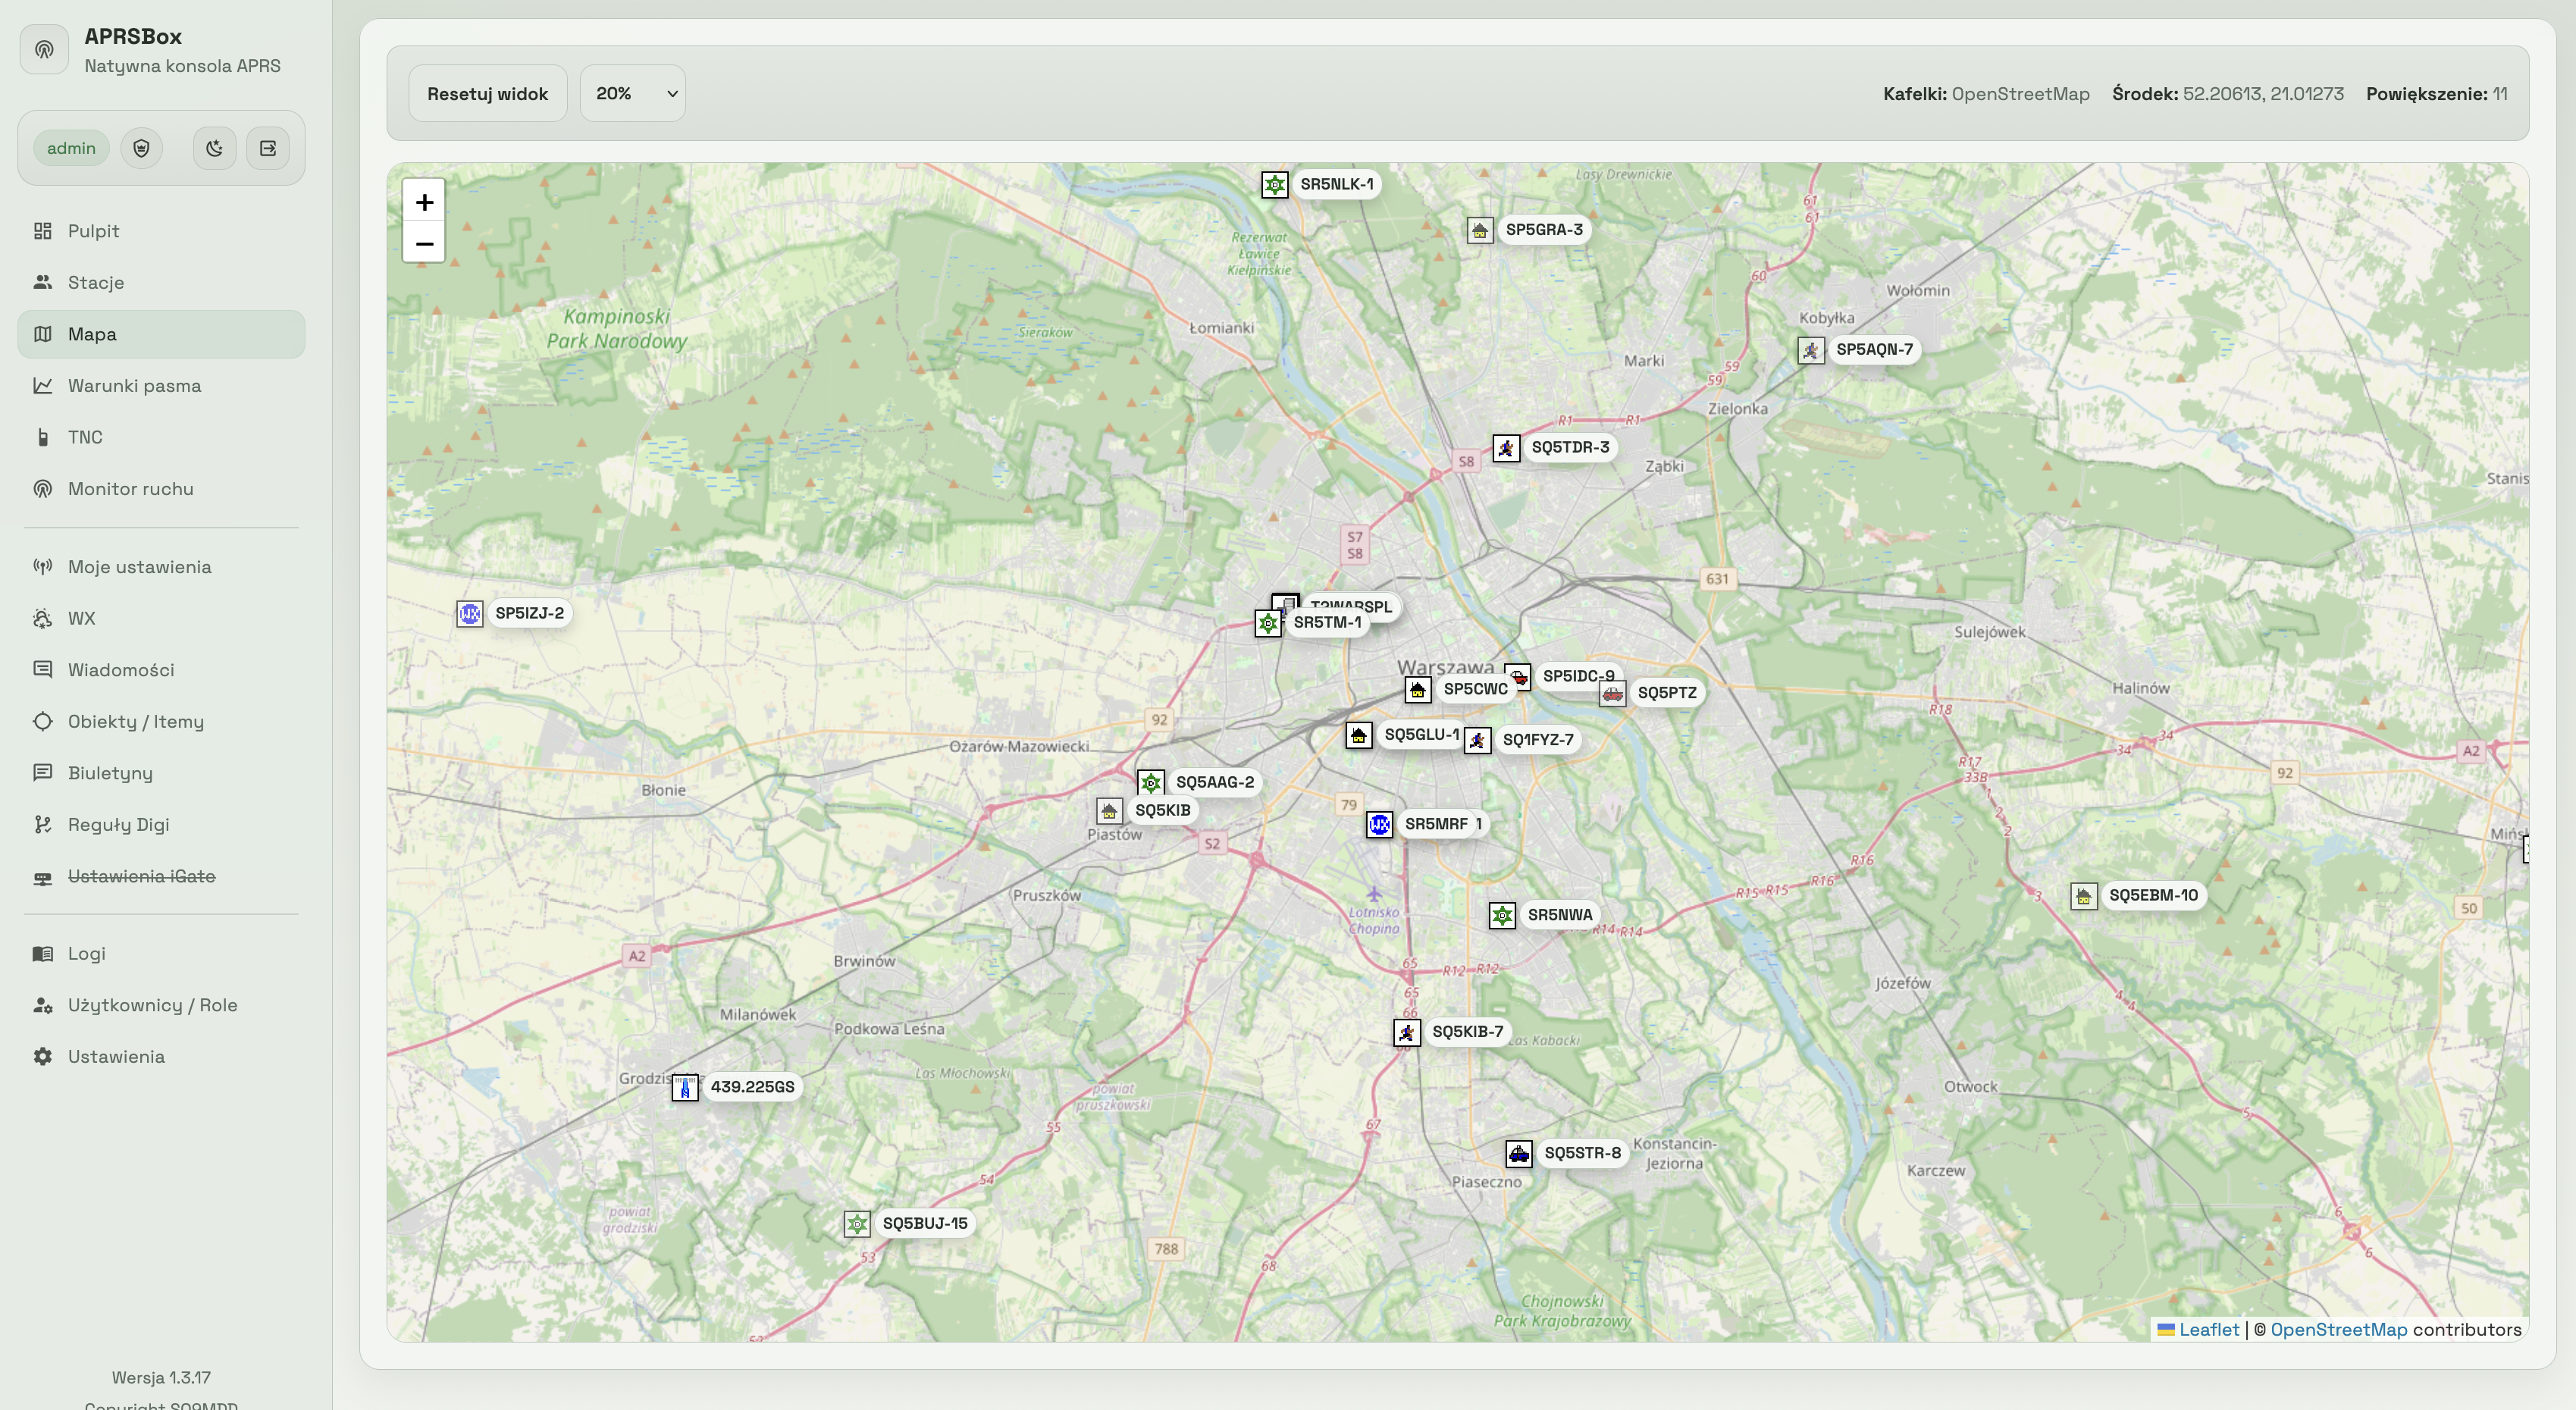Open the 20% dropdown in the toolbar
This screenshot has width=2576, height=1410.
pyautogui.click(x=633, y=94)
